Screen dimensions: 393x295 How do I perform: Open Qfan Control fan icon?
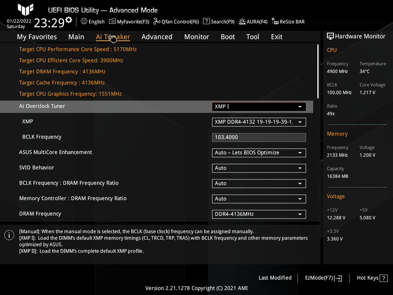(157, 22)
